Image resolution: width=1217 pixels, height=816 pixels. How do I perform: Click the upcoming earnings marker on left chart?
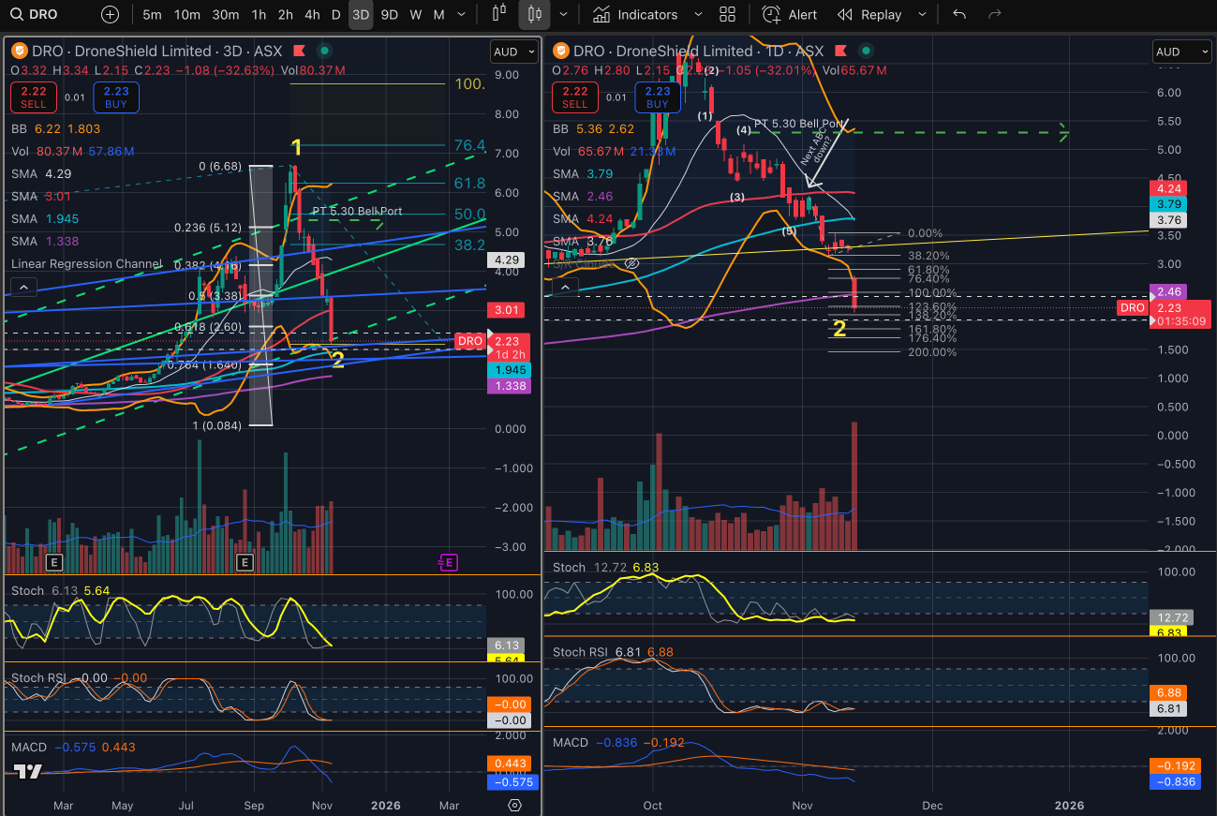tap(449, 562)
